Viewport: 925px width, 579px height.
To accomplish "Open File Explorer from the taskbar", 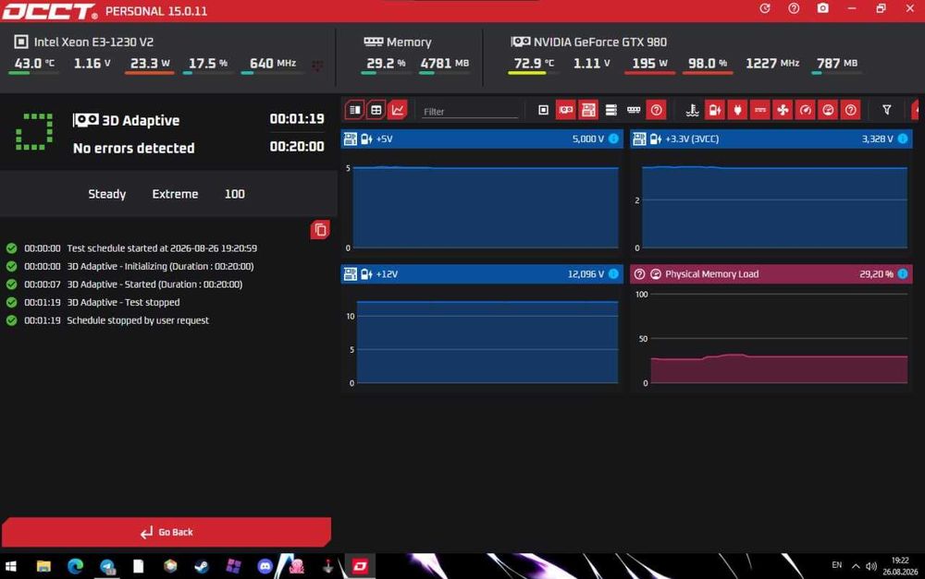I will coord(43,566).
